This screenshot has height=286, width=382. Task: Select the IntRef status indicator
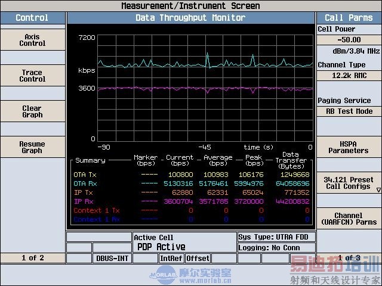(171, 259)
